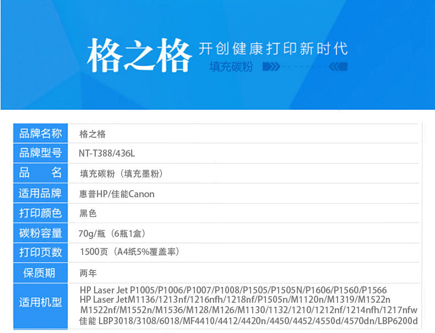Click the right-pointing arrow icon after 填充碳粉
The image size is (435, 333).
[x=271, y=66]
